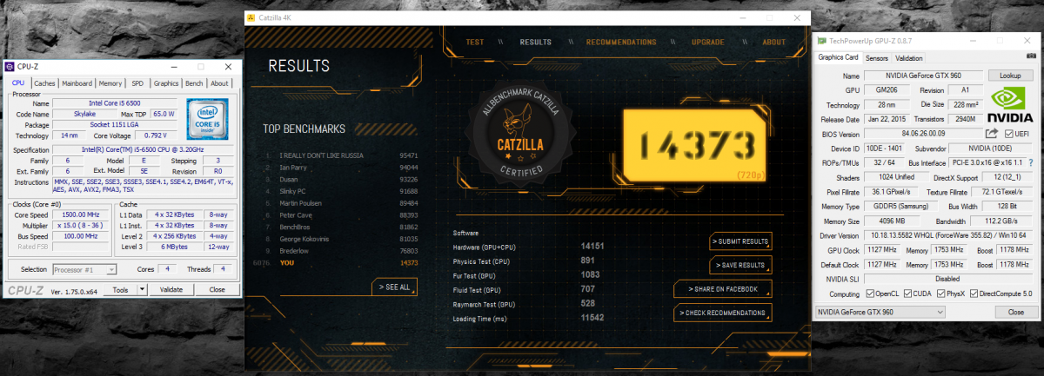Viewport: 1044px width, 376px height.
Task: Click the NVIDIA logo in GPU-Z
Action: (1012, 106)
